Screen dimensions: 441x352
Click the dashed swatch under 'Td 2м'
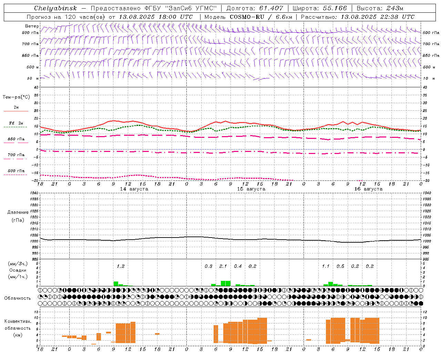click(x=16, y=127)
